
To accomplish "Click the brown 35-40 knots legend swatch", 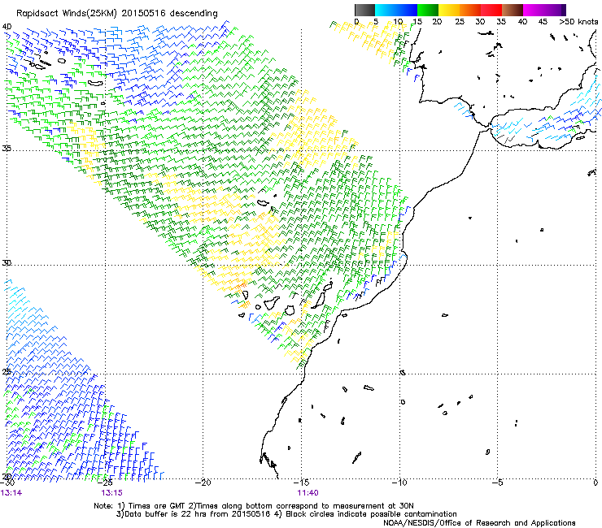I will tap(513, 10).
